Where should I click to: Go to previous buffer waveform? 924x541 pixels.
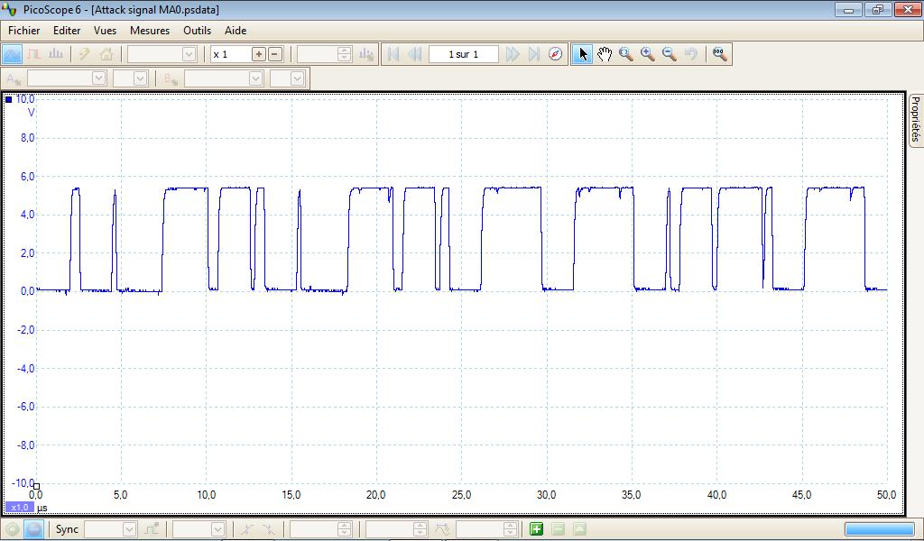pos(415,54)
